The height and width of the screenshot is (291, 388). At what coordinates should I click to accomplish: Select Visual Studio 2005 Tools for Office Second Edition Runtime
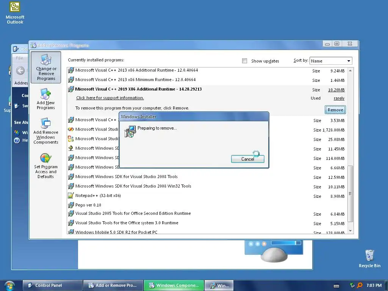tap(207, 214)
